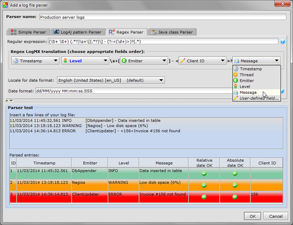Switch to the Simple Parser tab
293x225 pixels.
pos(28,32)
